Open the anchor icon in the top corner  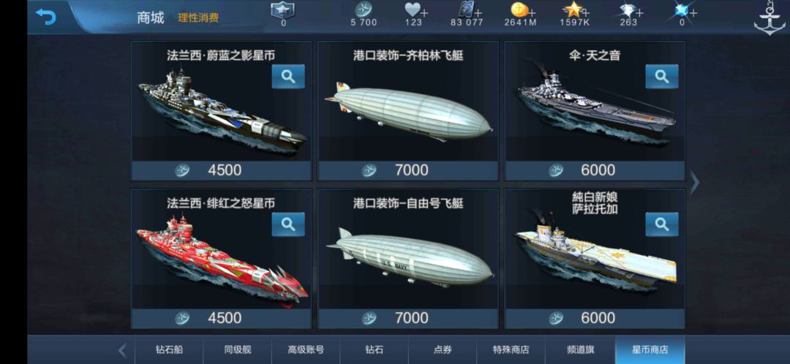pyautogui.click(x=769, y=18)
